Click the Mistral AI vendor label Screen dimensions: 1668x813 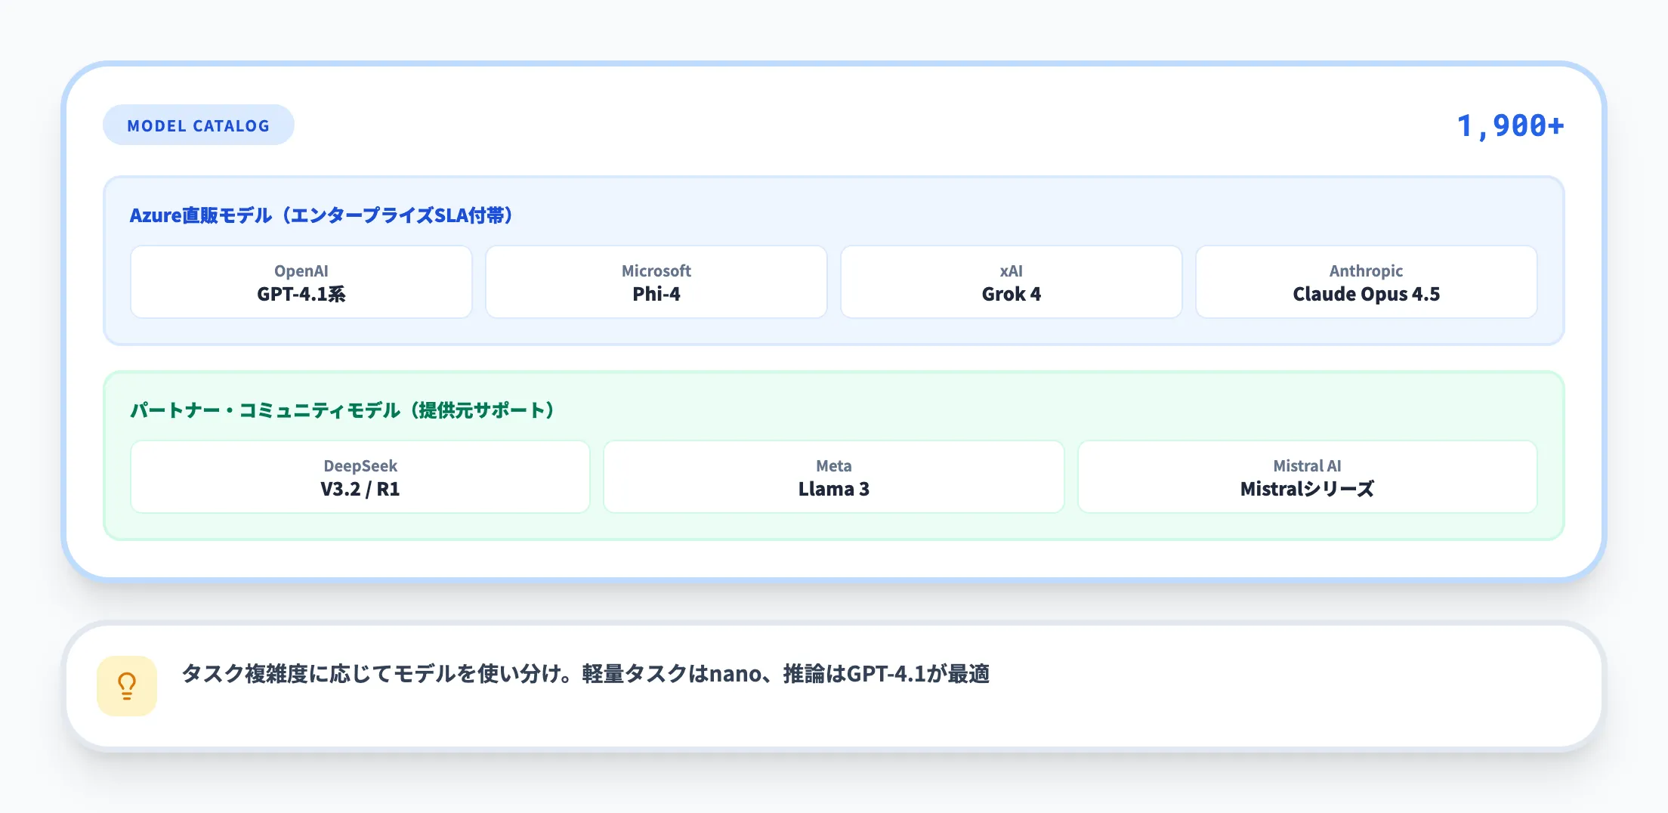(x=1307, y=465)
